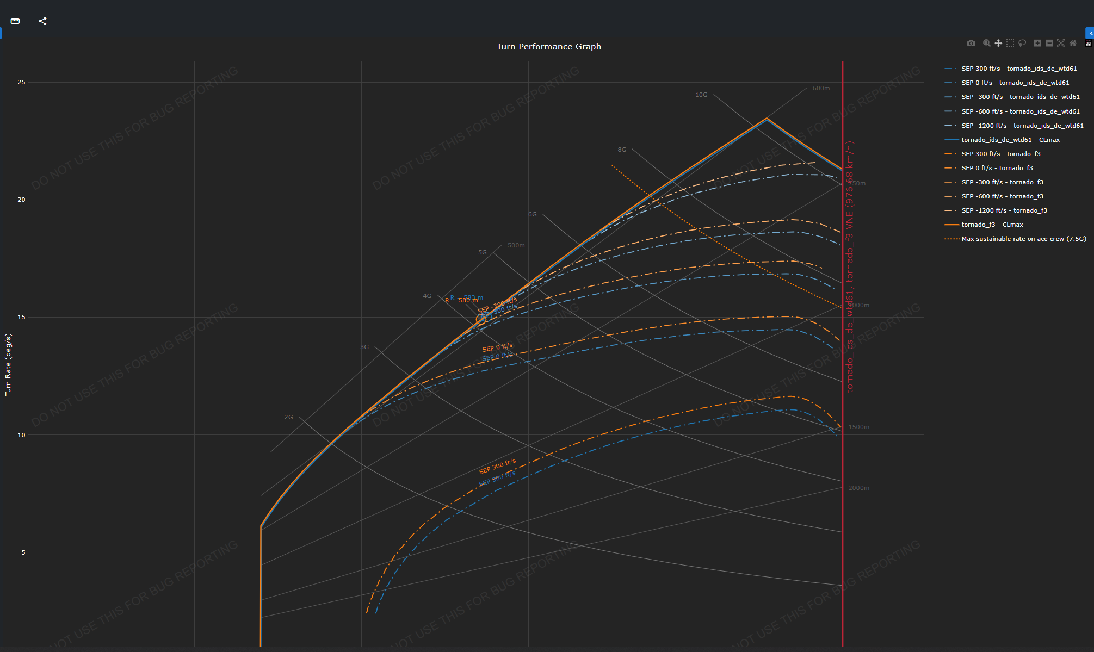Open Plotly chart studio logo icon
1094x652 pixels.
click(x=1088, y=43)
